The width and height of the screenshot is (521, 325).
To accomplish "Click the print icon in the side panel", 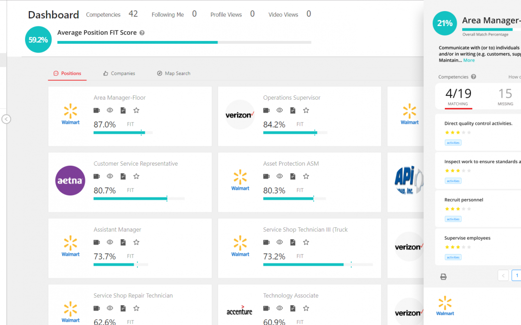I will pyautogui.click(x=443, y=276).
